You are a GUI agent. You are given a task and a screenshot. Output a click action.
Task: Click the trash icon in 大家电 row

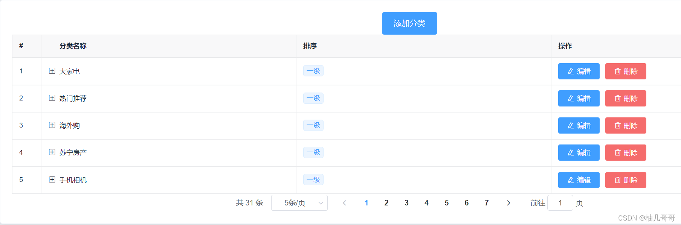[618, 71]
